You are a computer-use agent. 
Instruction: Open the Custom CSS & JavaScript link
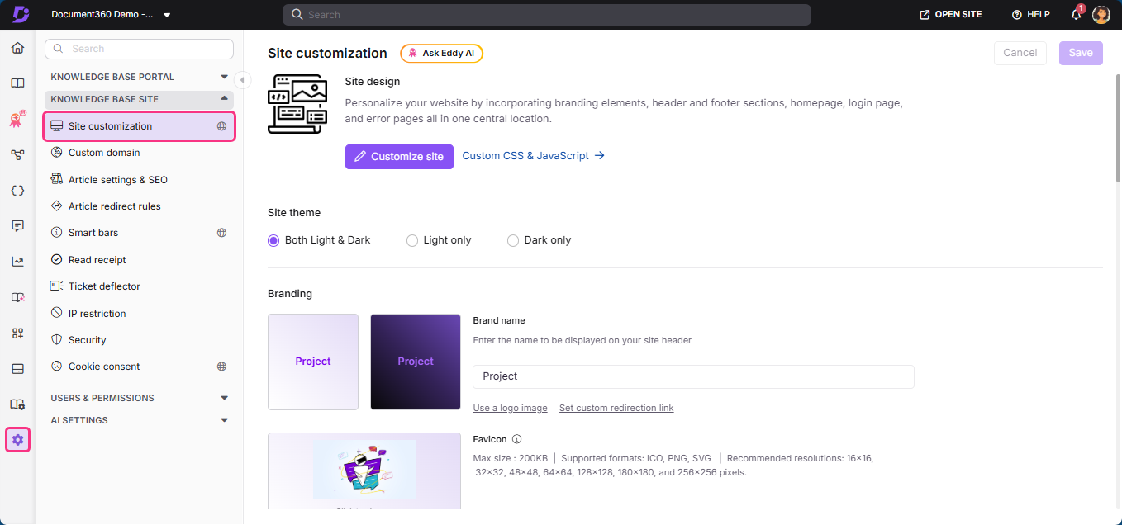click(534, 155)
